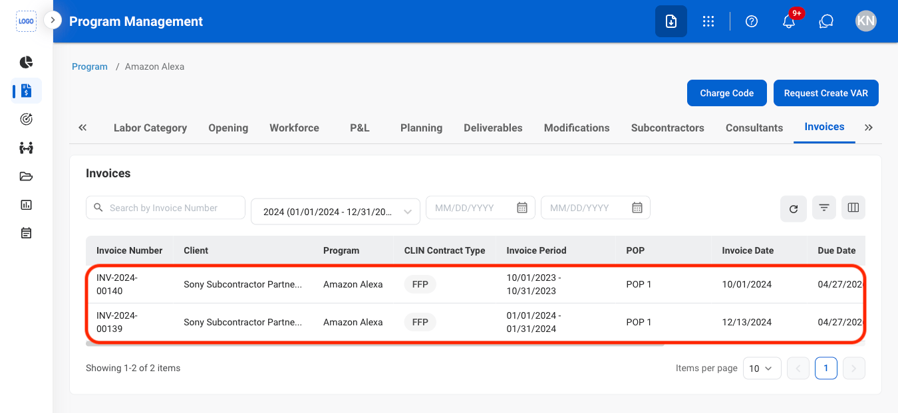This screenshot has width=898, height=413.
Task: Select invoice number INV-2024-00140
Action: (x=117, y=284)
